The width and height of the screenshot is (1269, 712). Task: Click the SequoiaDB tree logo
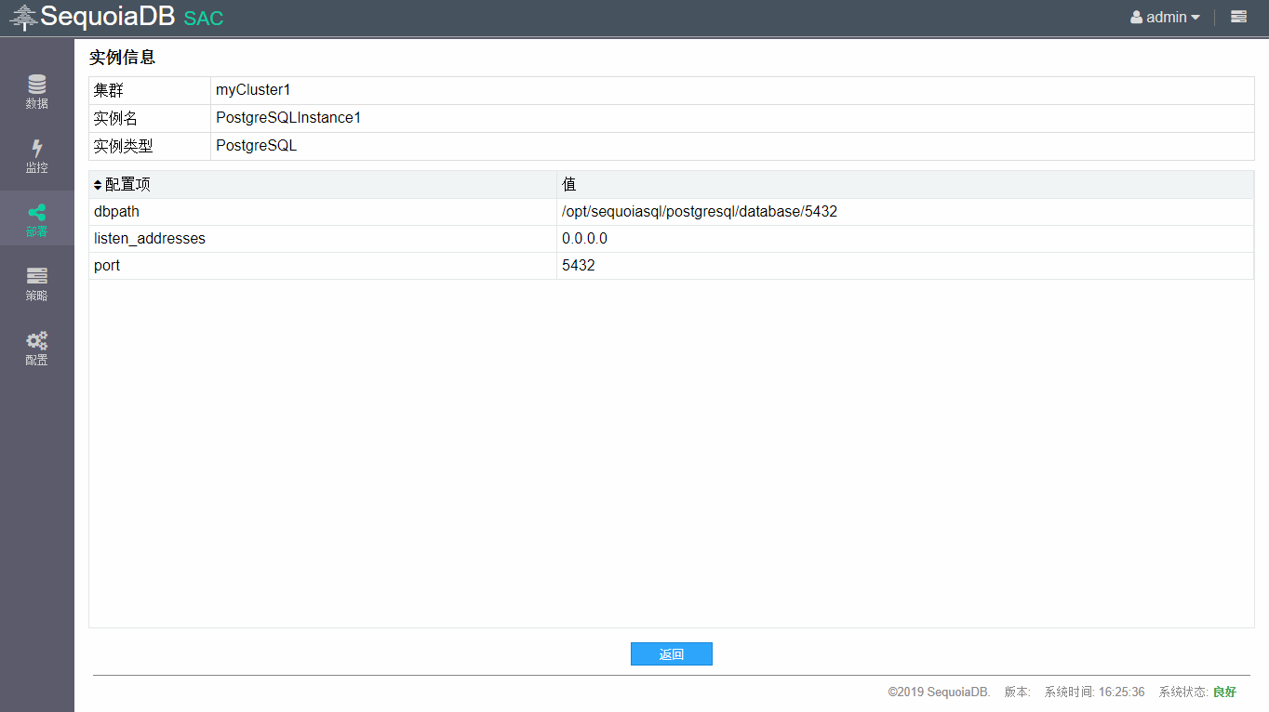coord(23,16)
